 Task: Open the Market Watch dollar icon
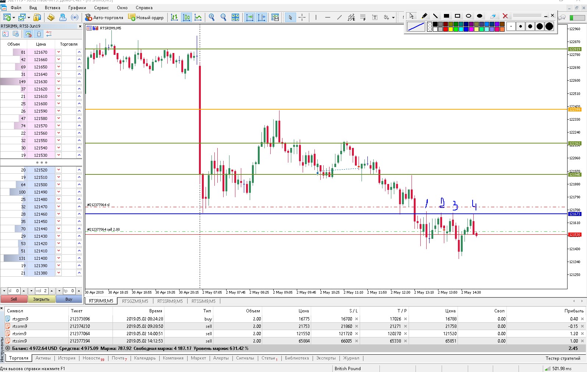click(37, 17)
